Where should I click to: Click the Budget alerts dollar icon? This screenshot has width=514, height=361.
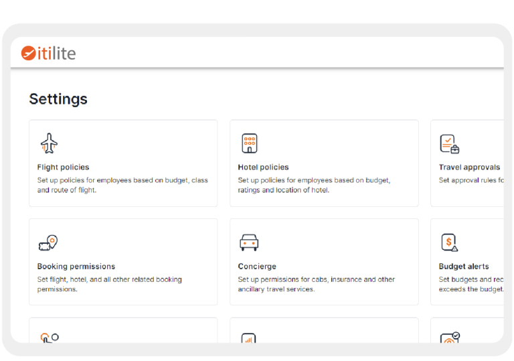[x=450, y=242]
